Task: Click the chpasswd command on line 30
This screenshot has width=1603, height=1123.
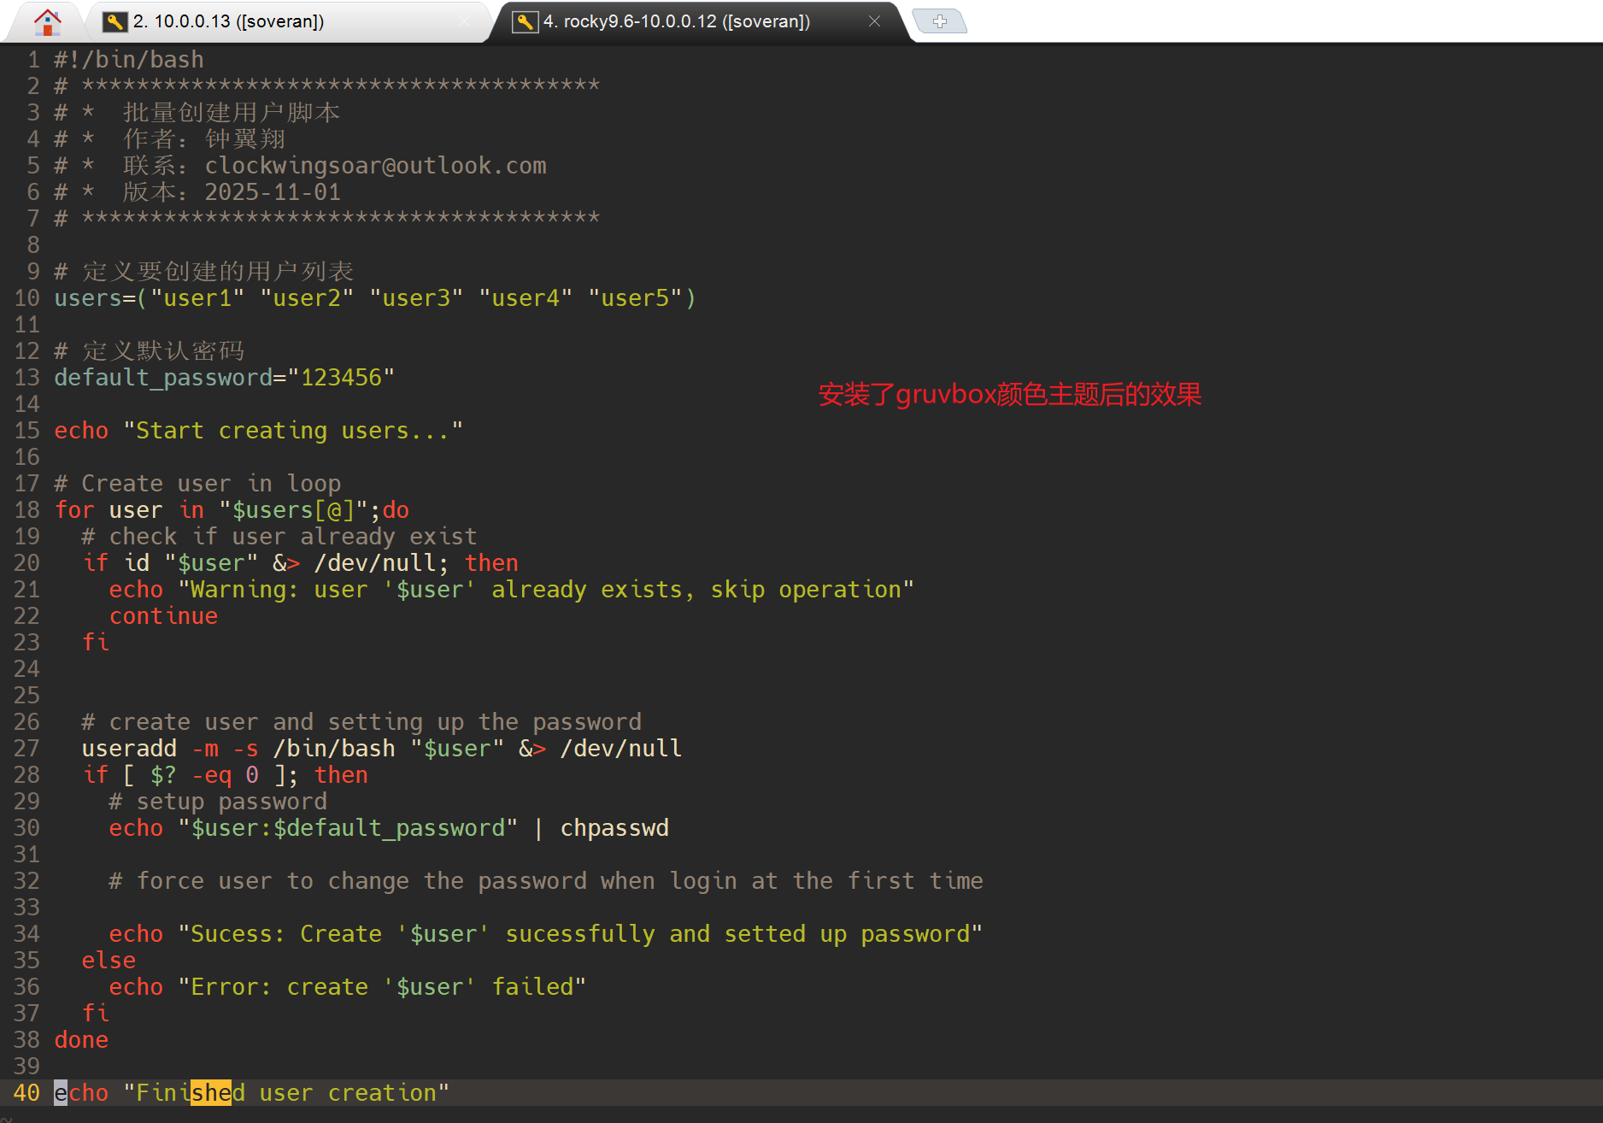Action: (614, 828)
